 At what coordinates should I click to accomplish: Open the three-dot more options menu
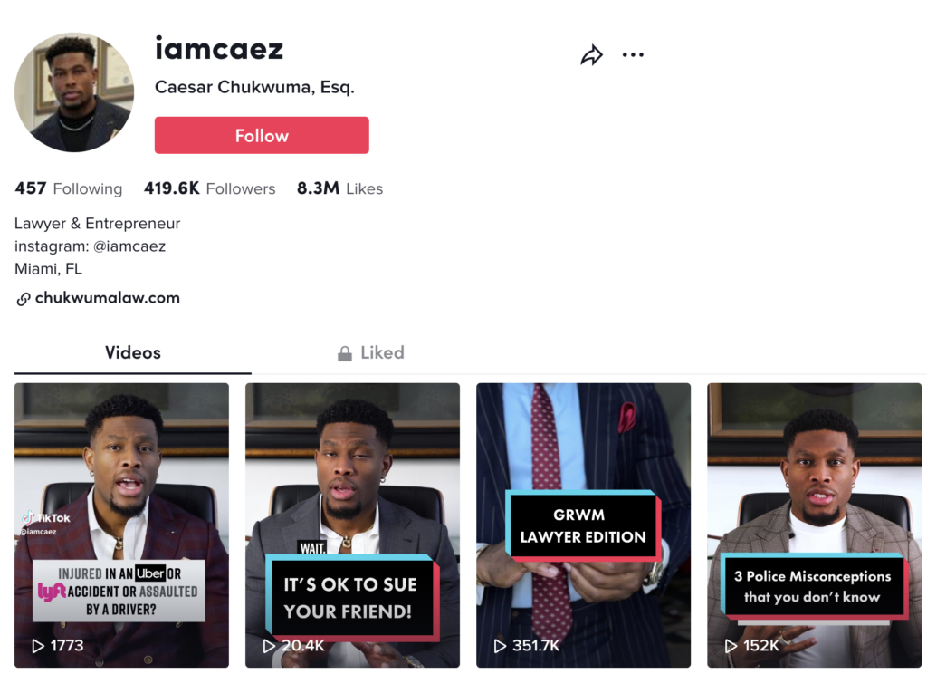pyautogui.click(x=633, y=55)
